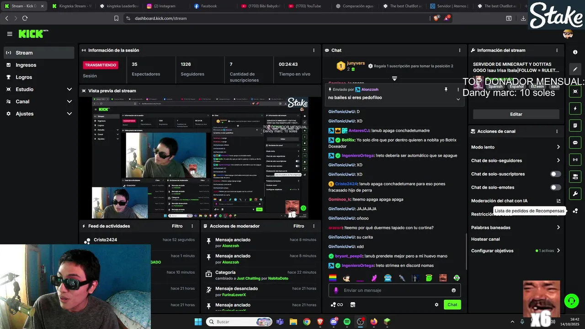Reload the page with browser refresh button
Image resolution: width=585 pixels, height=329 pixels.
[x=25, y=18]
